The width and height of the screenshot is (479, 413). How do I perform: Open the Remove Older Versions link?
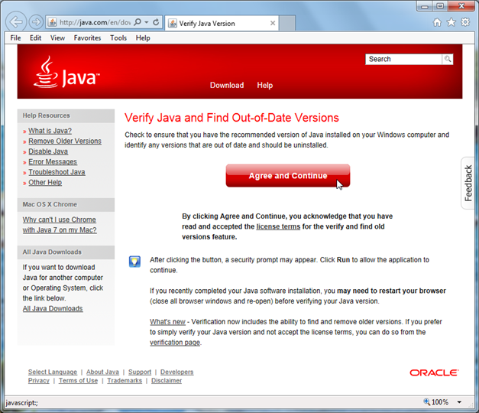[65, 141]
